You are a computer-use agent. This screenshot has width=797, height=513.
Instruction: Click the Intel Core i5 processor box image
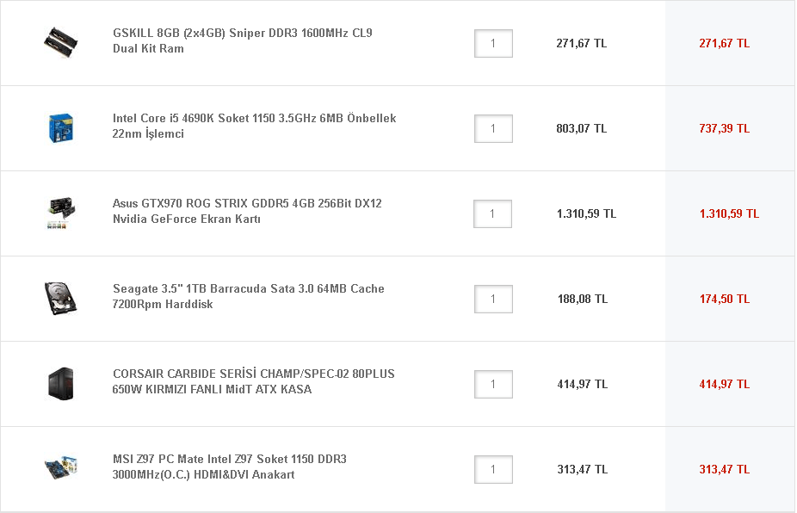tap(61, 127)
